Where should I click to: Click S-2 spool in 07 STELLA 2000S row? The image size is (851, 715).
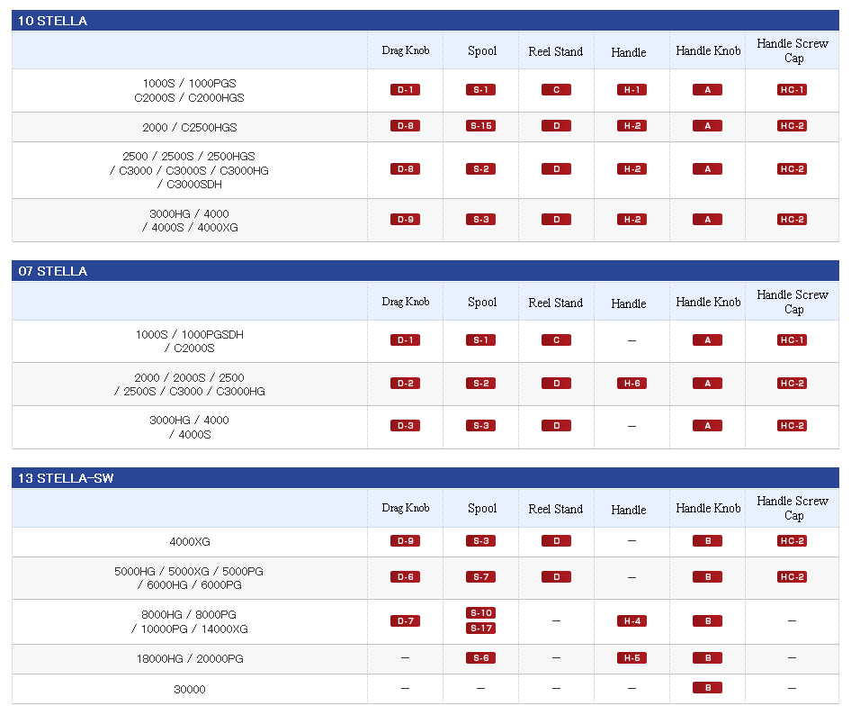(480, 383)
